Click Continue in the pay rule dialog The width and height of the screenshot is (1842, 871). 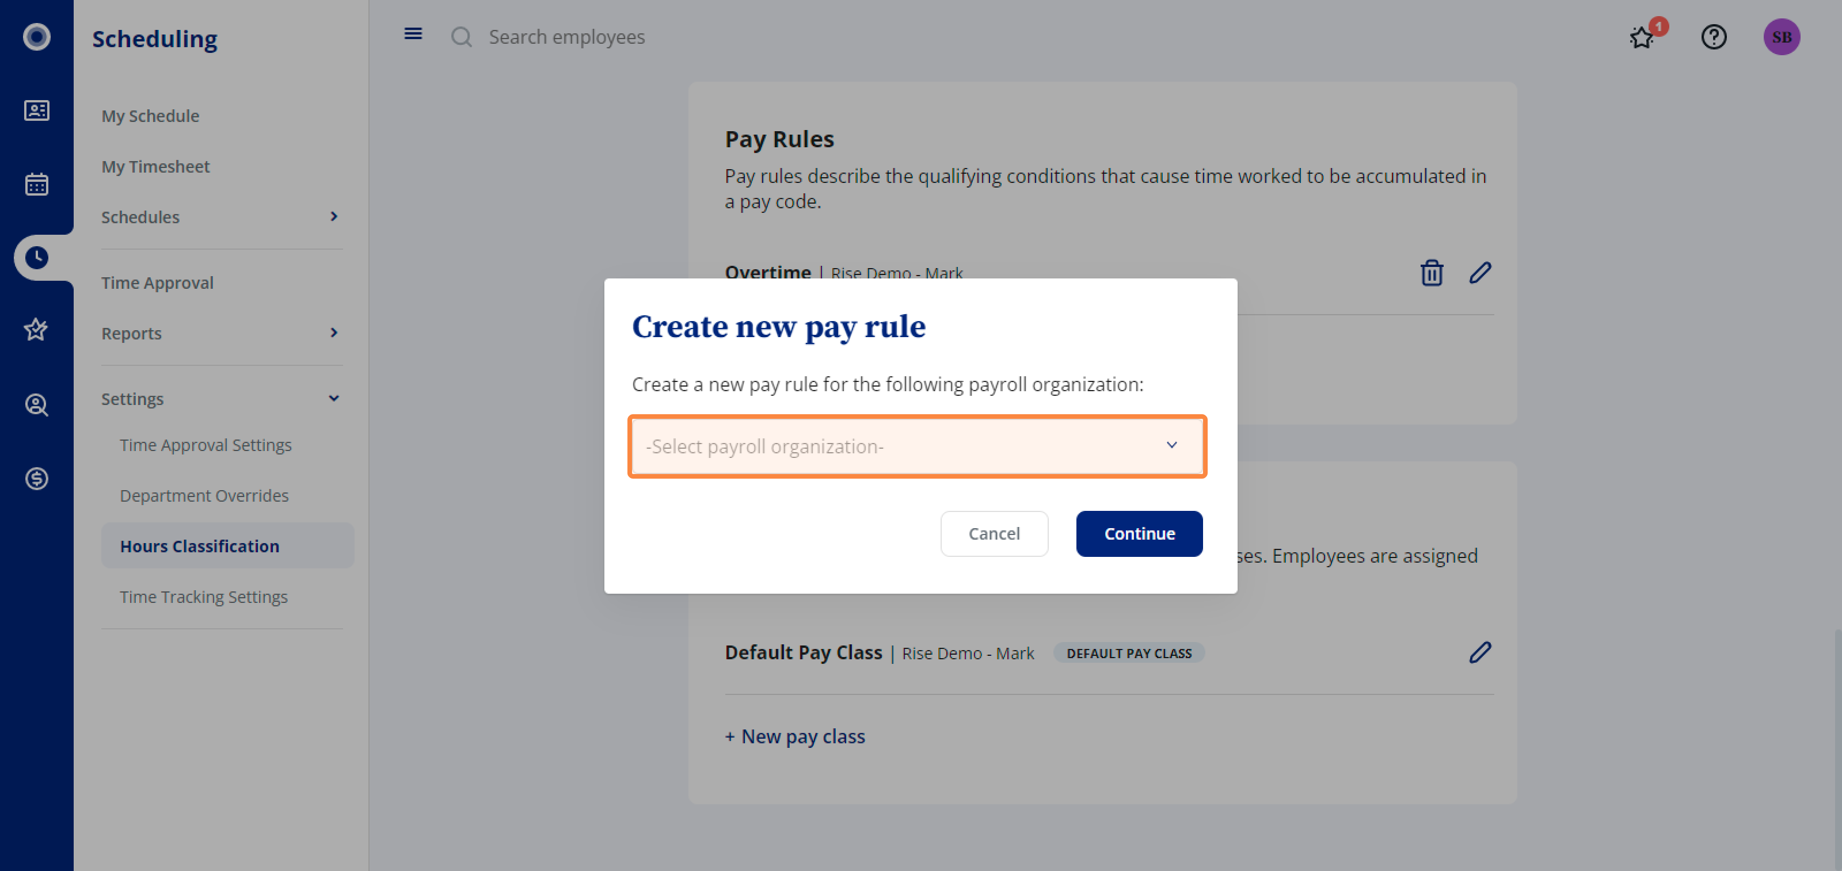[x=1139, y=534]
